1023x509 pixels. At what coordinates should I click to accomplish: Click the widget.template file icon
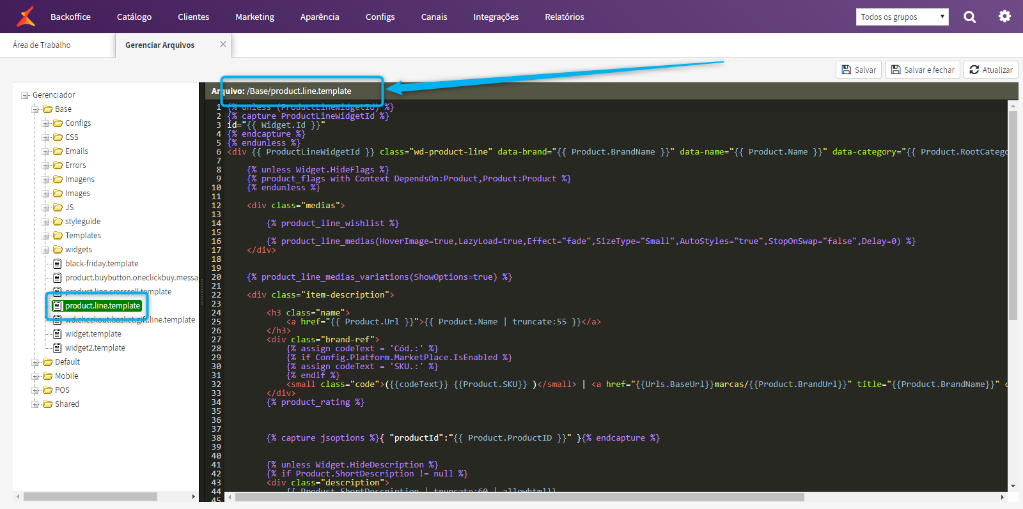click(x=58, y=333)
